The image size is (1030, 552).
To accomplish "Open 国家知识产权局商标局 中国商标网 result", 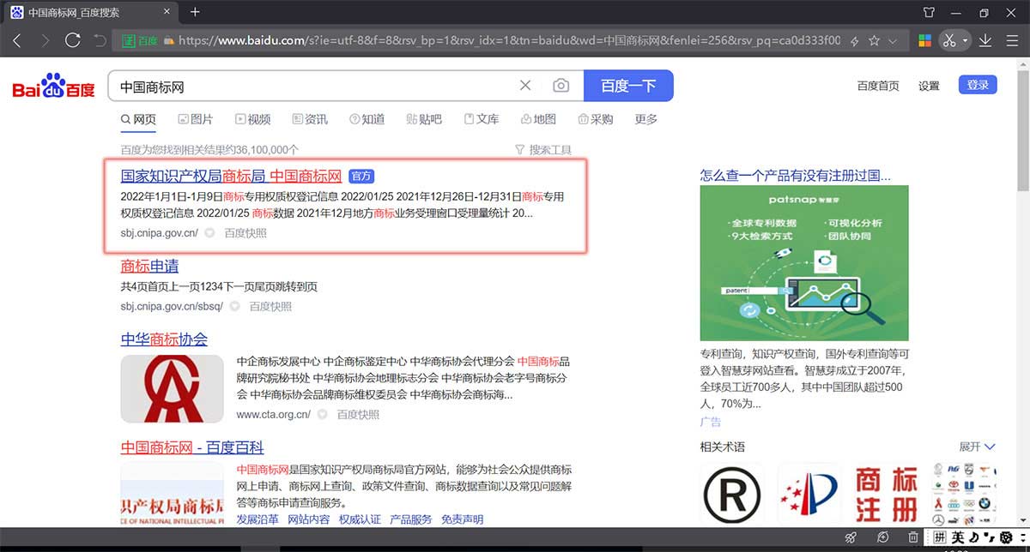I will [231, 176].
